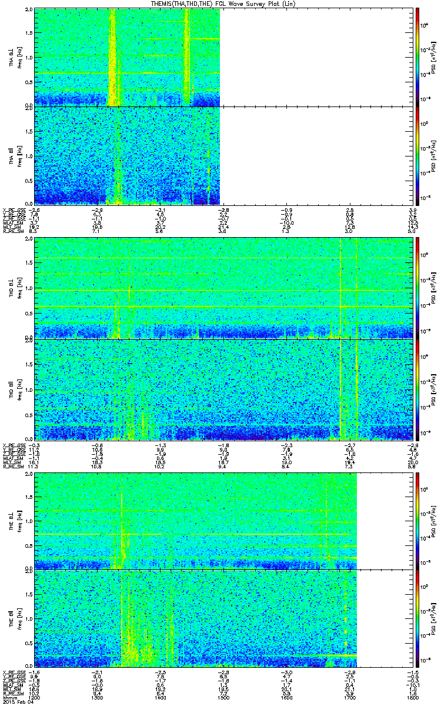This screenshot has width=441, height=706.
Task: Click the PSD color bar beside THA B∥
Action: (x=417, y=155)
